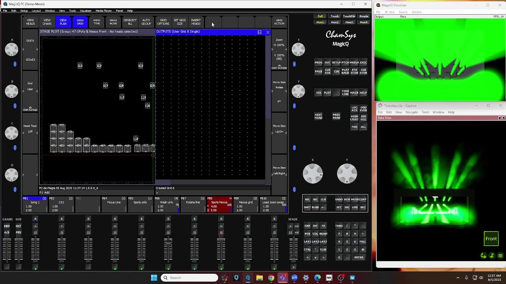This screenshot has width=506, height=284.
Task: Select the PROG window button
Action: click(x=318, y=62)
